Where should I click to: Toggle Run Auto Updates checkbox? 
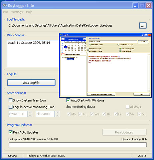pos(10,132)
